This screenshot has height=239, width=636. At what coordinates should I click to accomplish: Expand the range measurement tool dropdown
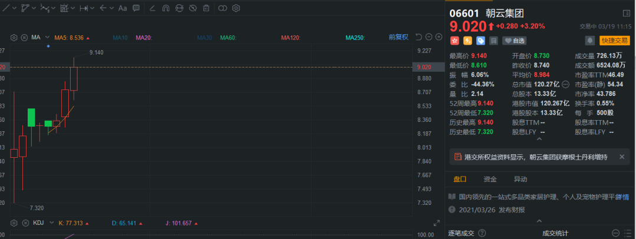coord(92,8)
